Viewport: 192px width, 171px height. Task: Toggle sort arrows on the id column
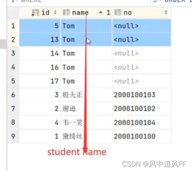pos(55,12)
